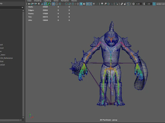Click the Tris label in heads-up display
The image size is (165, 123).
pyautogui.click(x=30, y=17)
